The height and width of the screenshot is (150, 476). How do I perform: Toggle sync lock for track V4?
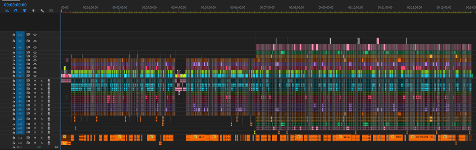pos(28,64)
